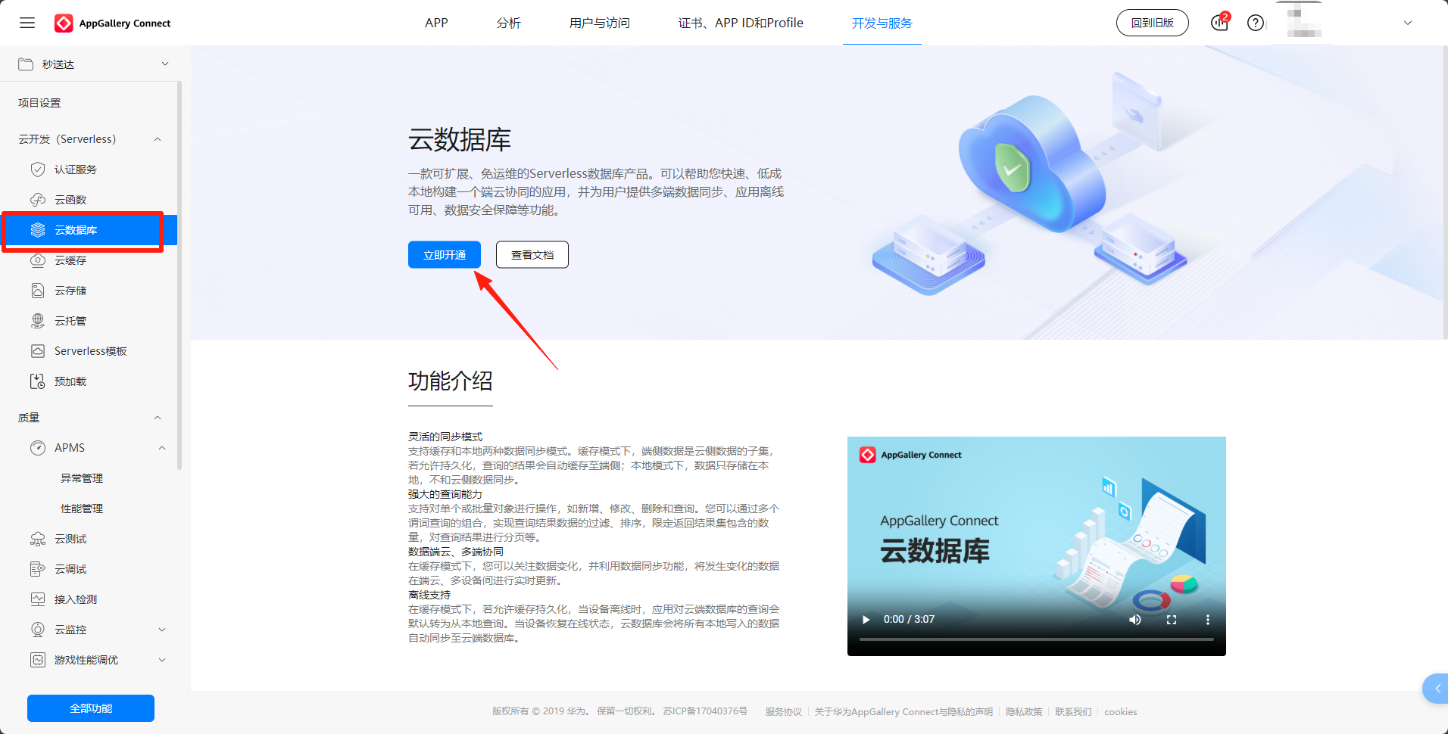Open 证书、APP ID和Profile tab
1448x734 pixels.
pos(741,23)
